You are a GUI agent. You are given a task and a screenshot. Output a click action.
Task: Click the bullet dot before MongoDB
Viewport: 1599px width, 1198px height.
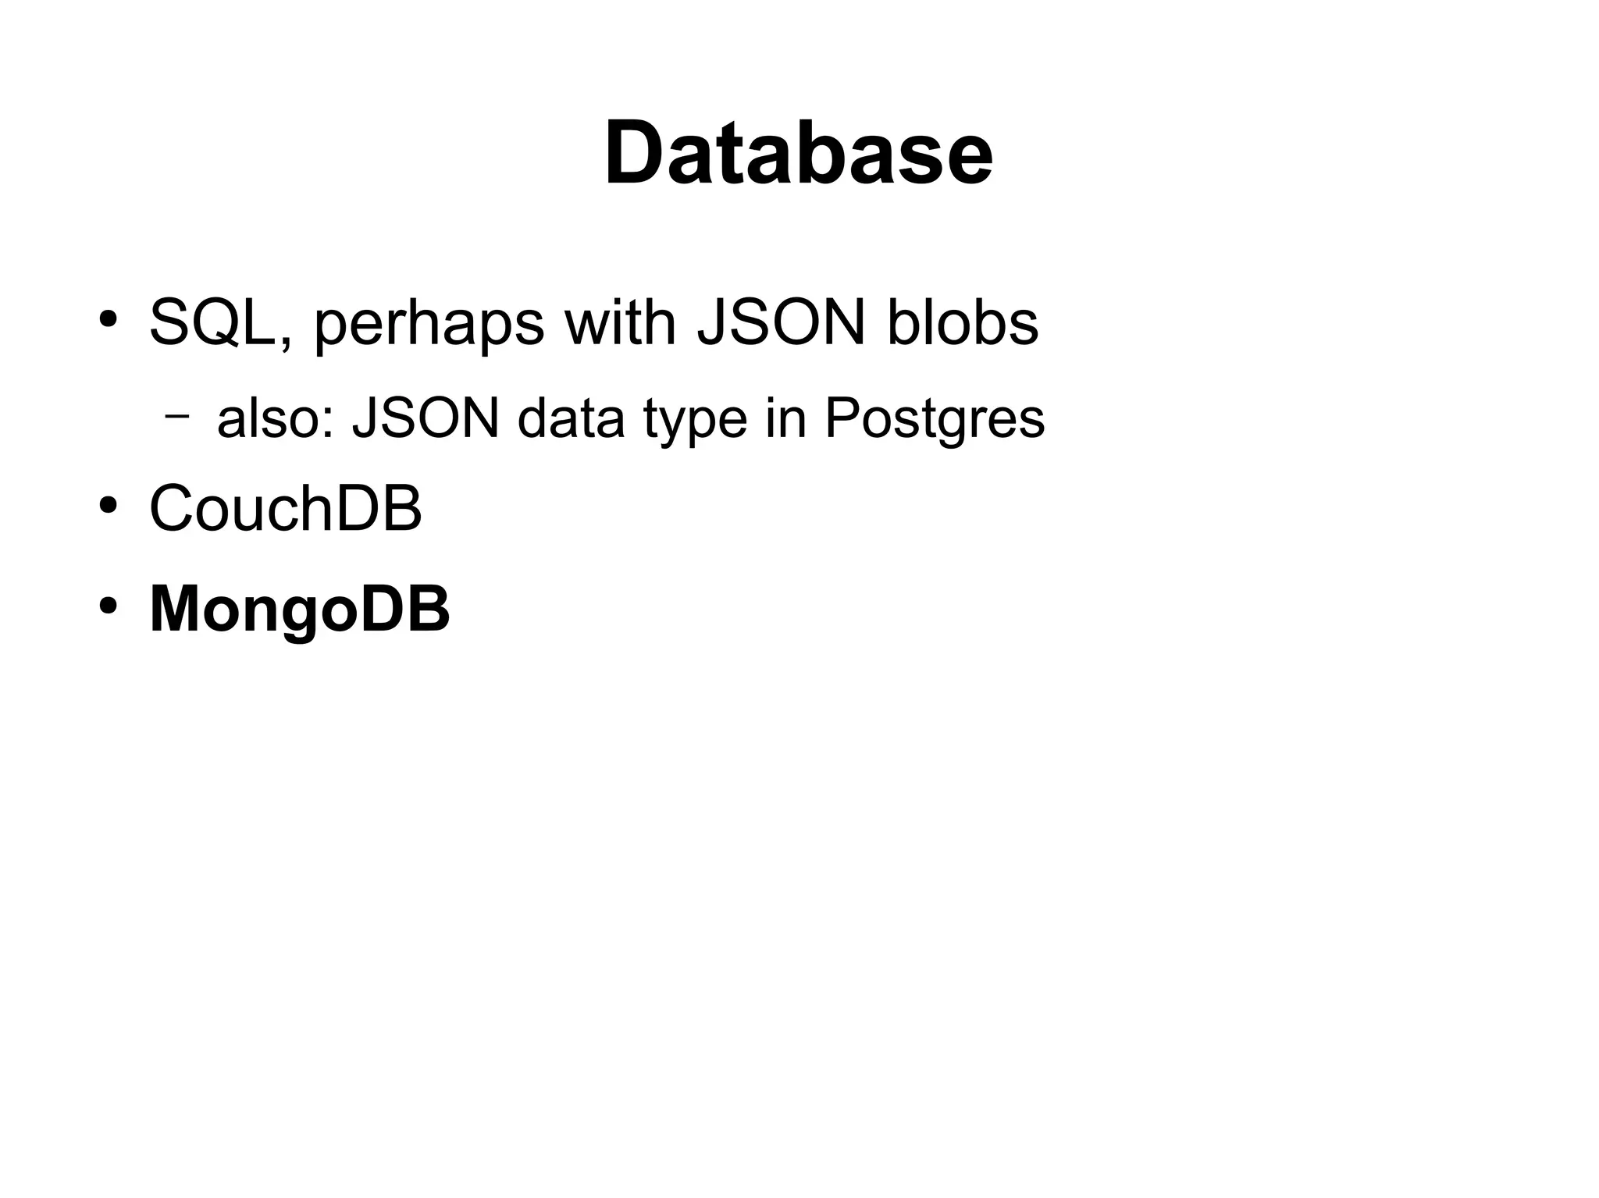108,605
